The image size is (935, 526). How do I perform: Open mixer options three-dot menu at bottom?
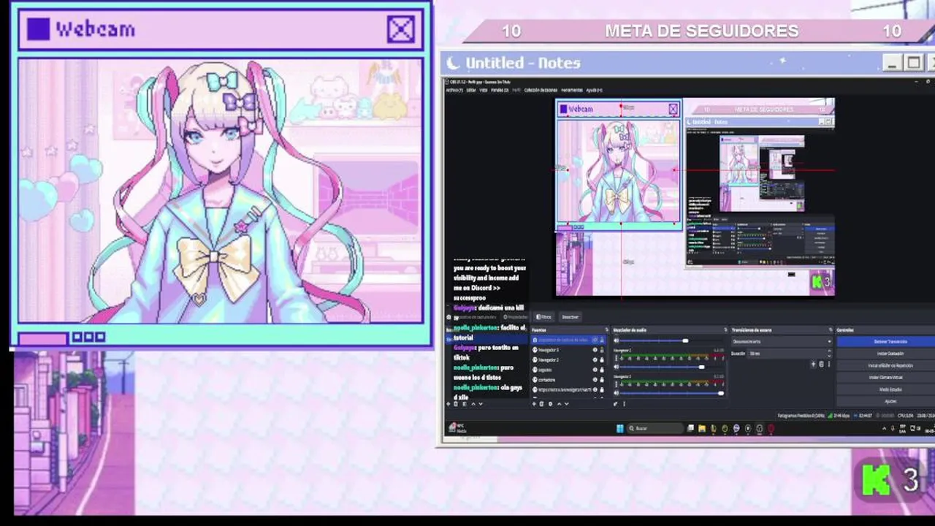pyautogui.click(x=624, y=404)
